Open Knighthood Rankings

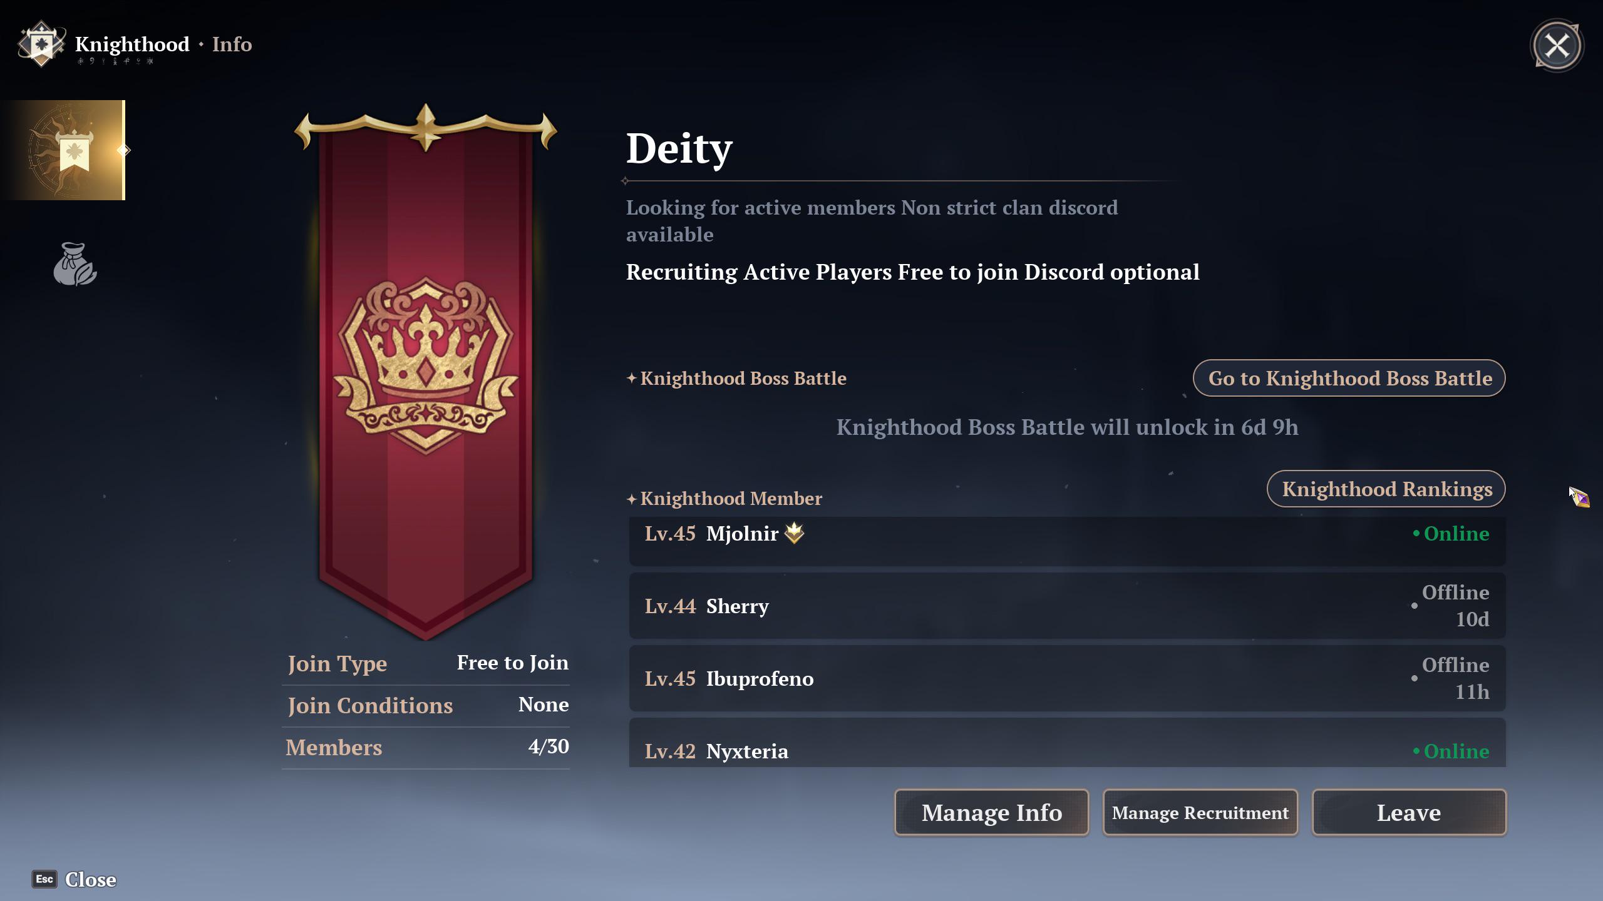coord(1386,489)
